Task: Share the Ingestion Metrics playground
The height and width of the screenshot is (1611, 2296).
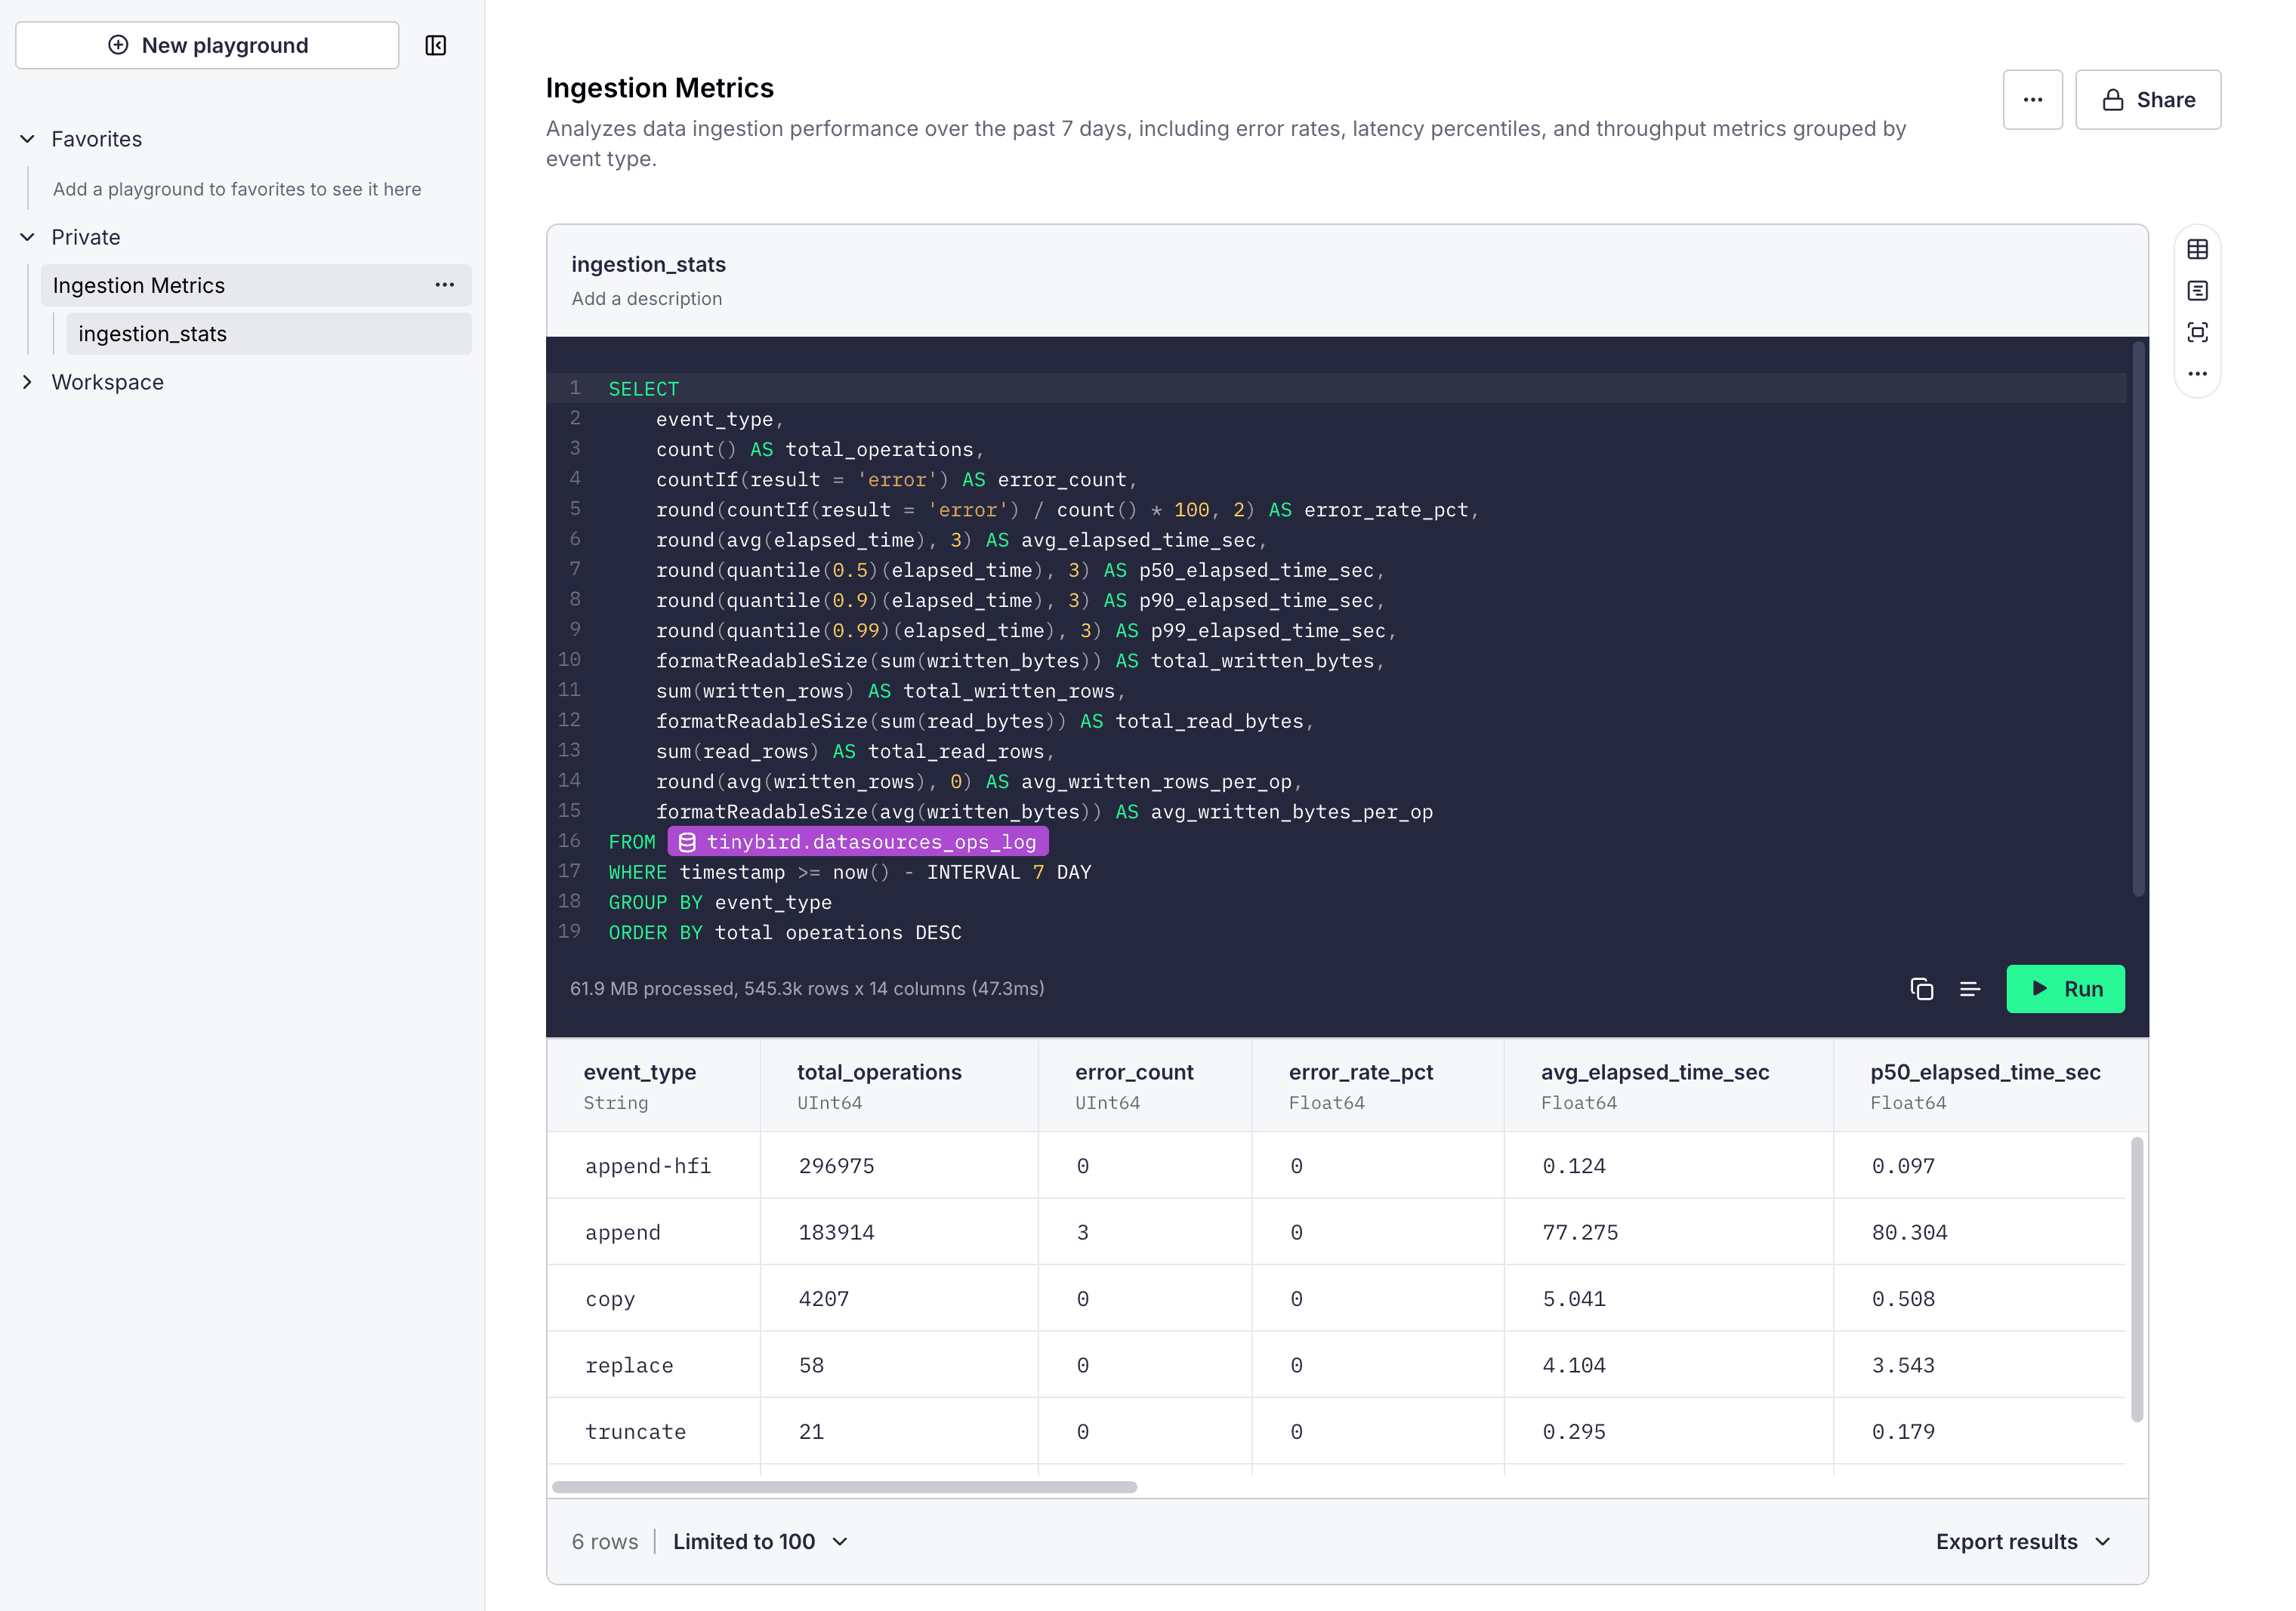Action: point(2148,99)
